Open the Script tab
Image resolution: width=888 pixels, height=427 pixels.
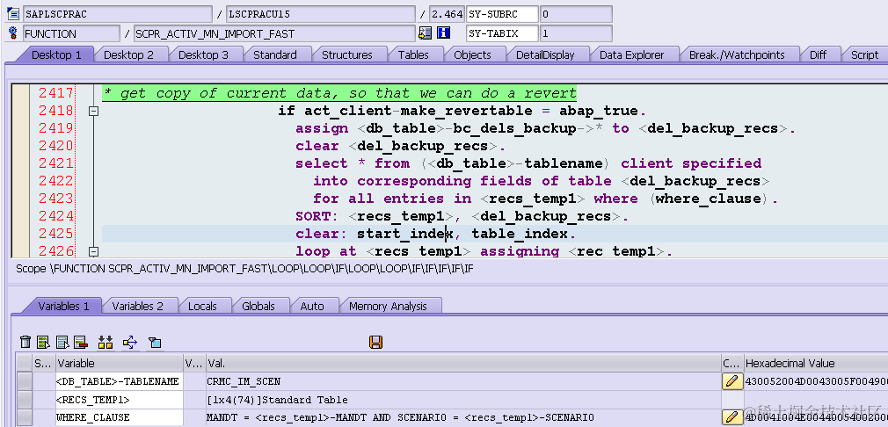[864, 54]
